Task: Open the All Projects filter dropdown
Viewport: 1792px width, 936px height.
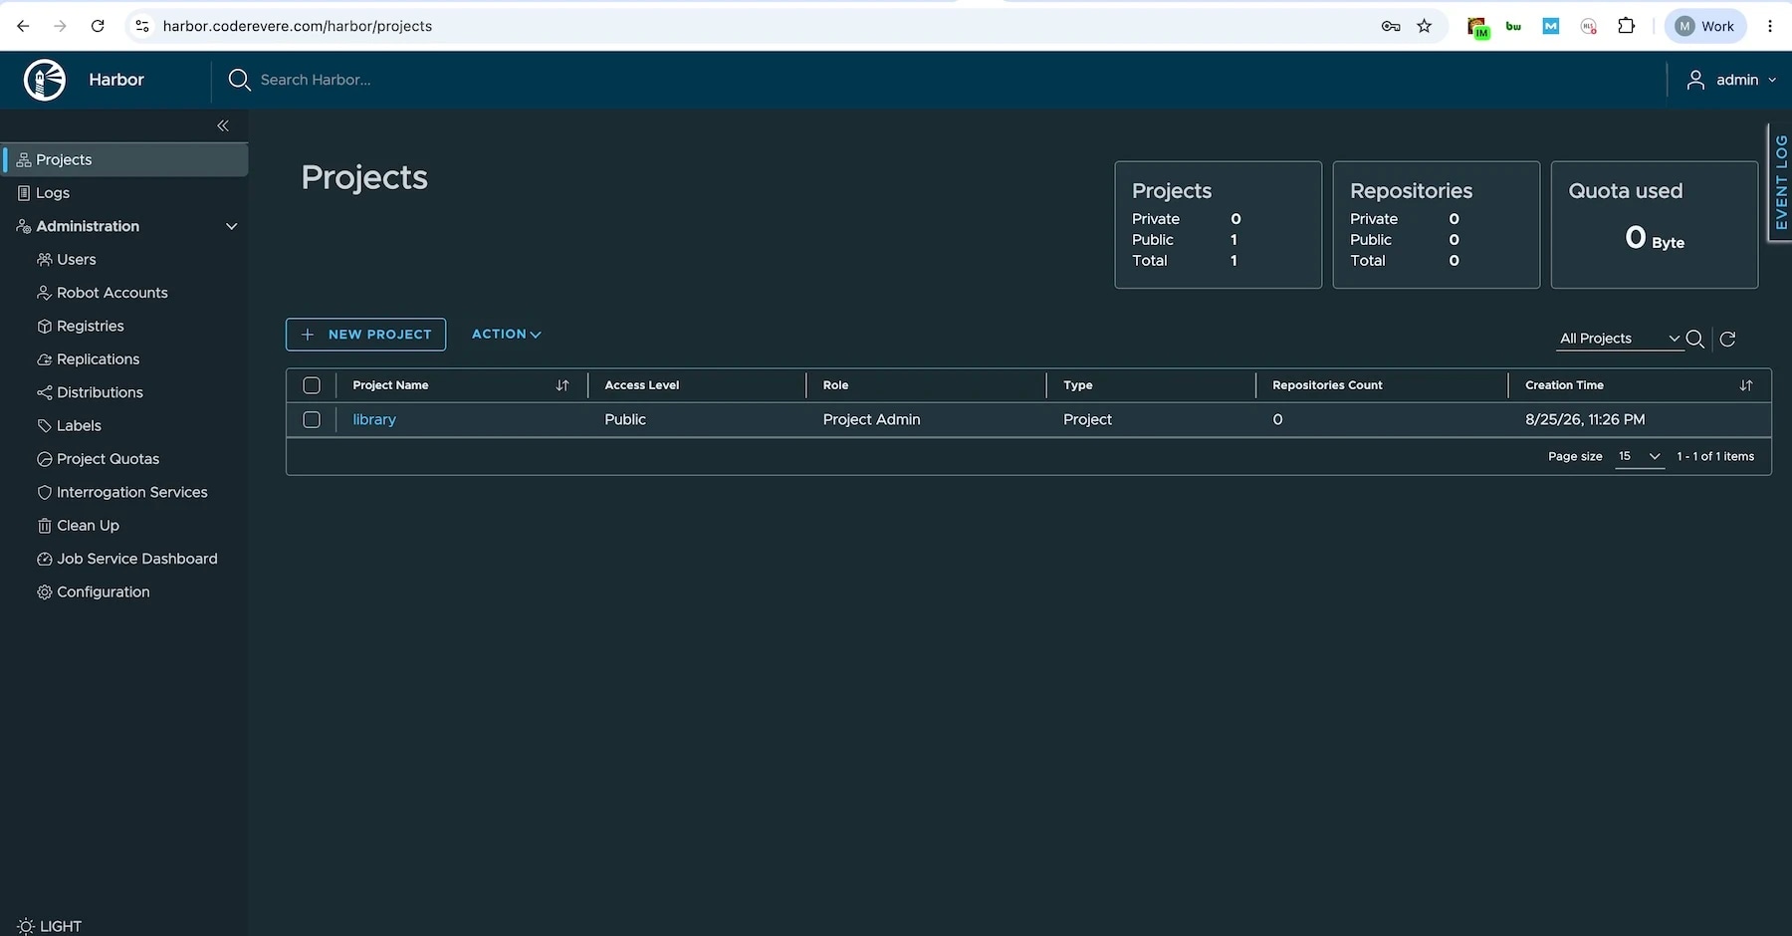Action: click(1620, 339)
